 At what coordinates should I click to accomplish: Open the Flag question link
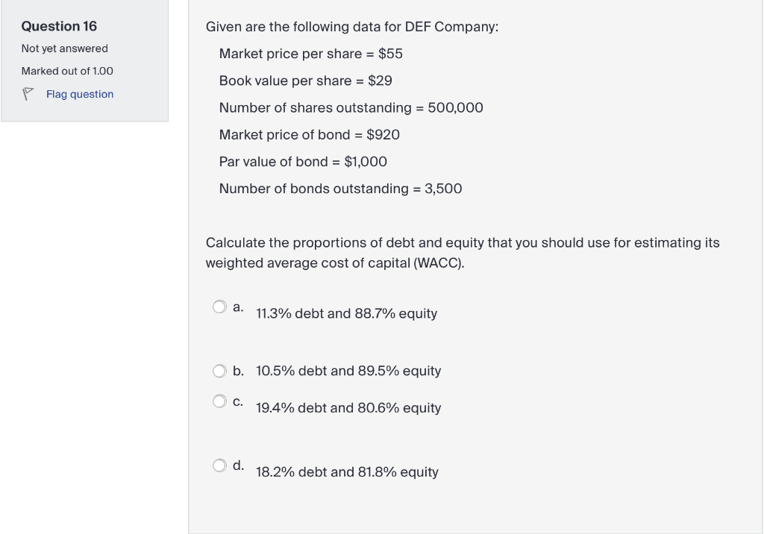(80, 94)
